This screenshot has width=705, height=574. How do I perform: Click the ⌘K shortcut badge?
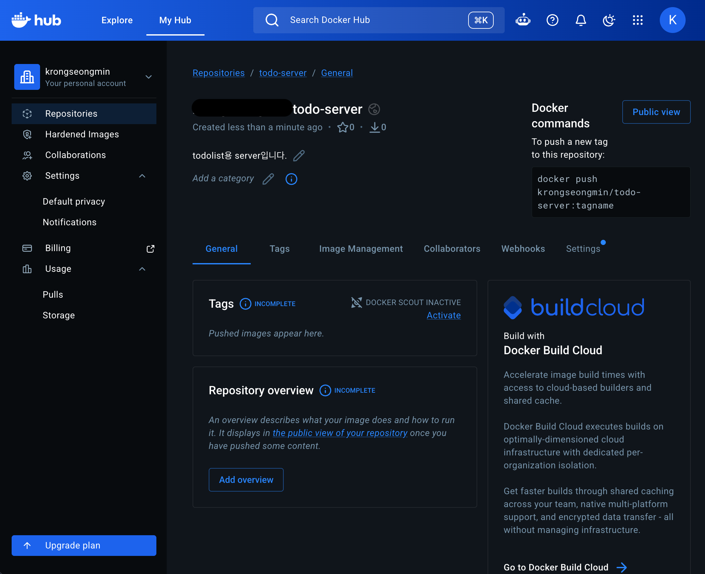point(481,20)
